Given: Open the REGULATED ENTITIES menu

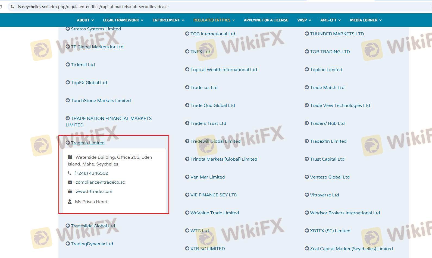Looking at the screenshot, I should [x=214, y=20].
